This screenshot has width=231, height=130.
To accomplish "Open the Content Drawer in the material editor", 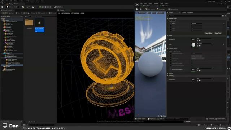I will (x=140, y=119).
